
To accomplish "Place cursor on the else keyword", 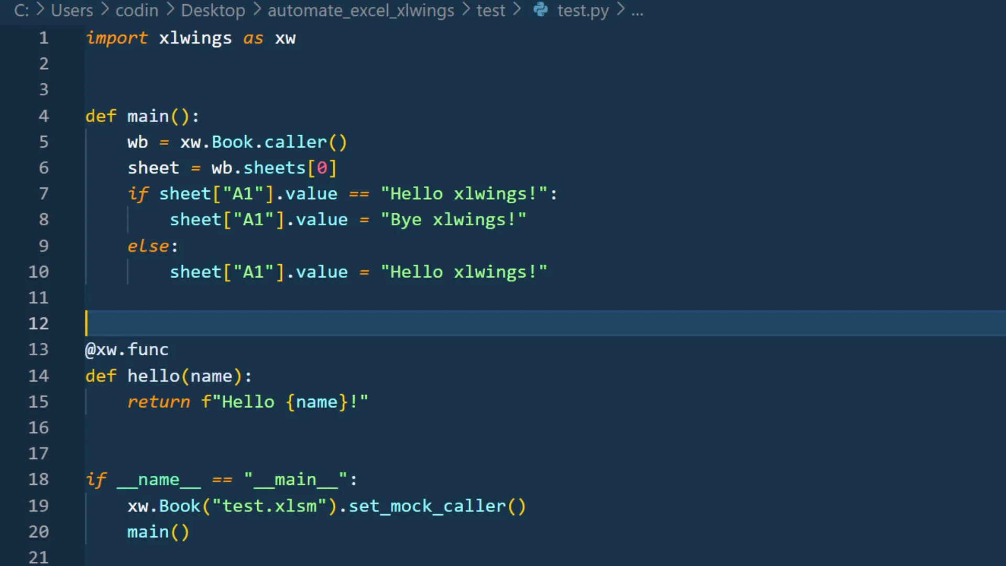I will [148, 246].
